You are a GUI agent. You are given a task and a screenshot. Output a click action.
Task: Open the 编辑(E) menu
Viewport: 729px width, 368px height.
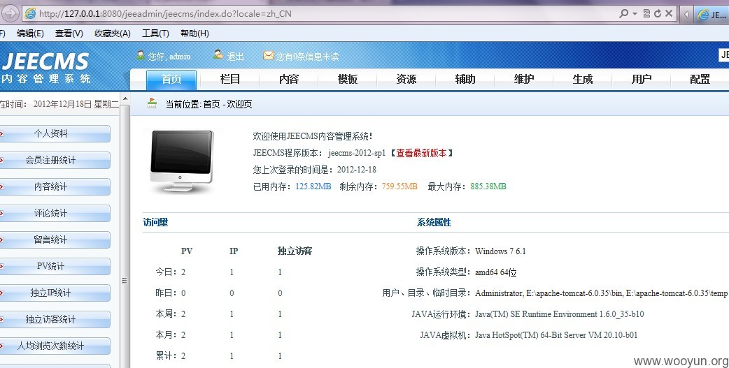tap(30, 34)
